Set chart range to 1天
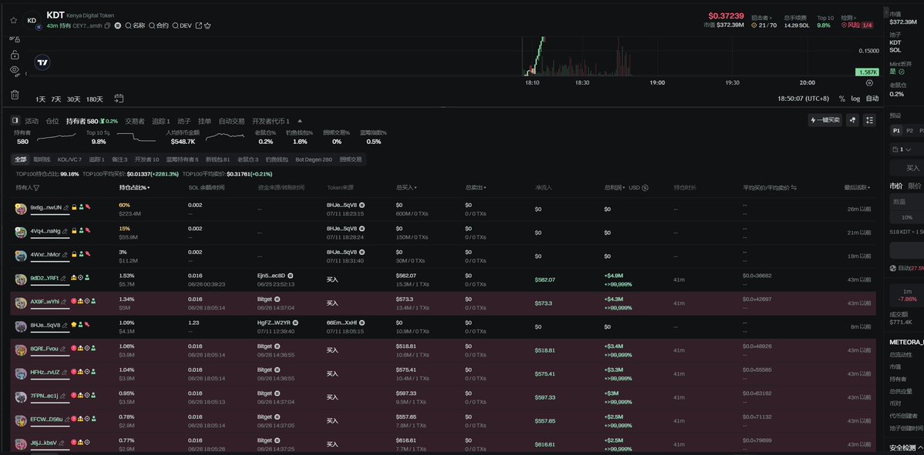924x455 pixels. tap(40, 99)
